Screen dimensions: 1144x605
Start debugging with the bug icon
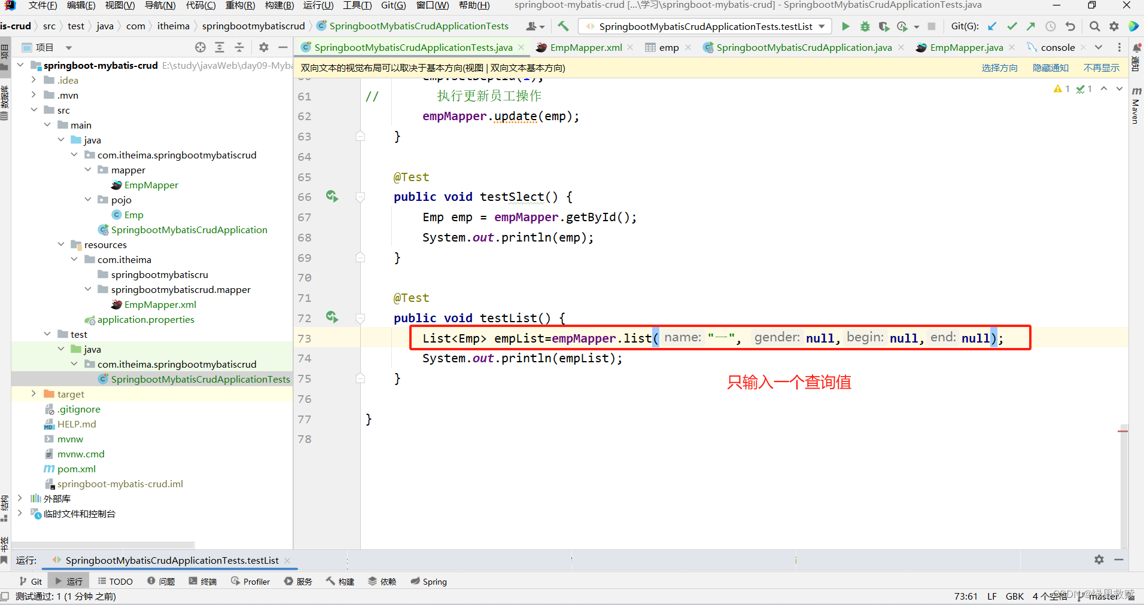[x=865, y=26]
